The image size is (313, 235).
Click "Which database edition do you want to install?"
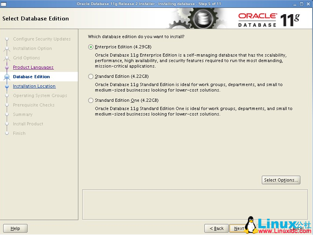pyautogui.click(x=136, y=37)
